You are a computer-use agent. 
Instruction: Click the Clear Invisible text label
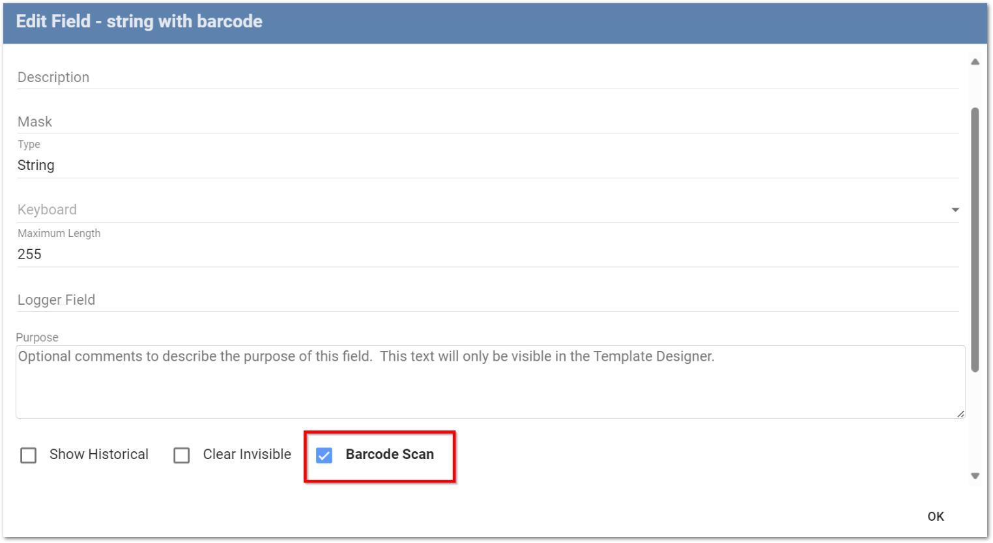coord(247,454)
